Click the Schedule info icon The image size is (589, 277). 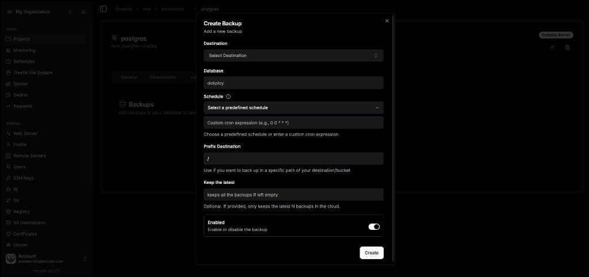[x=228, y=97]
